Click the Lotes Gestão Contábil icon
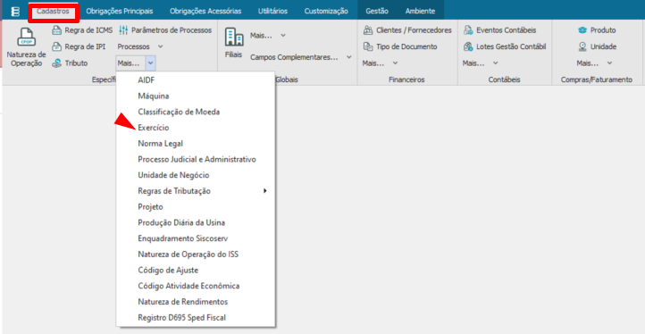645x334 pixels. tap(468, 47)
